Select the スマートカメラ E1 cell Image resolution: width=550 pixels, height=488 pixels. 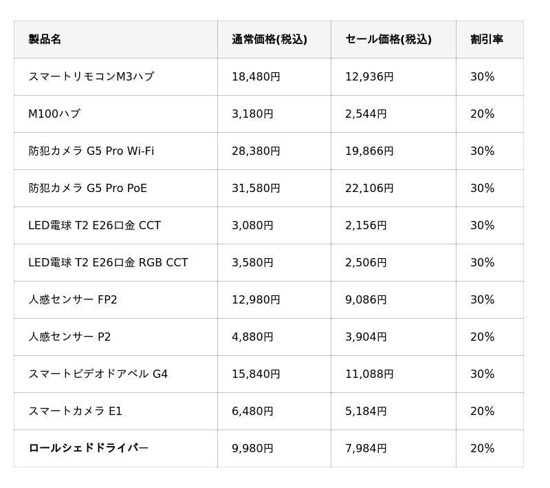coord(76,411)
